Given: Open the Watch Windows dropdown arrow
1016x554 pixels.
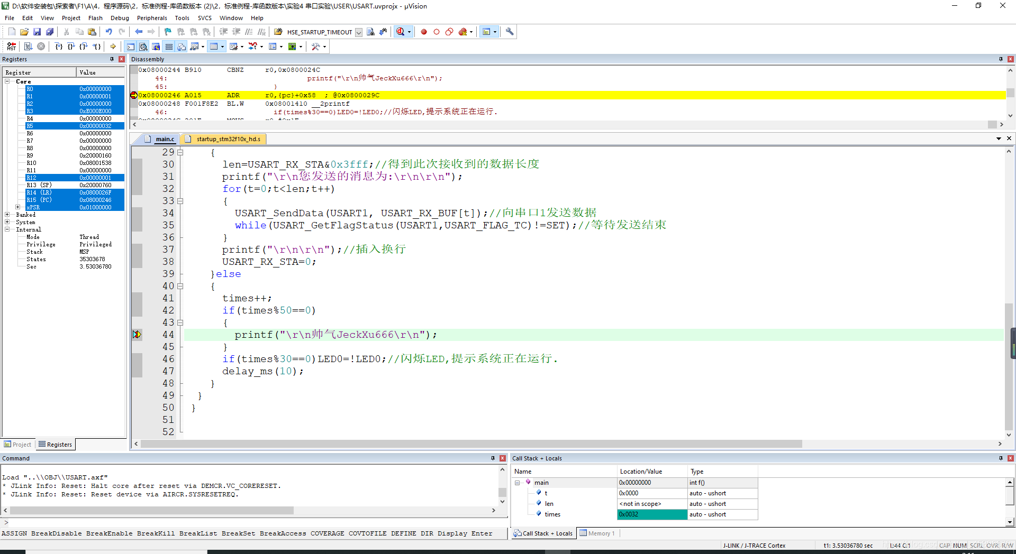Looking at the screenshot, I should tap(203, 47).
